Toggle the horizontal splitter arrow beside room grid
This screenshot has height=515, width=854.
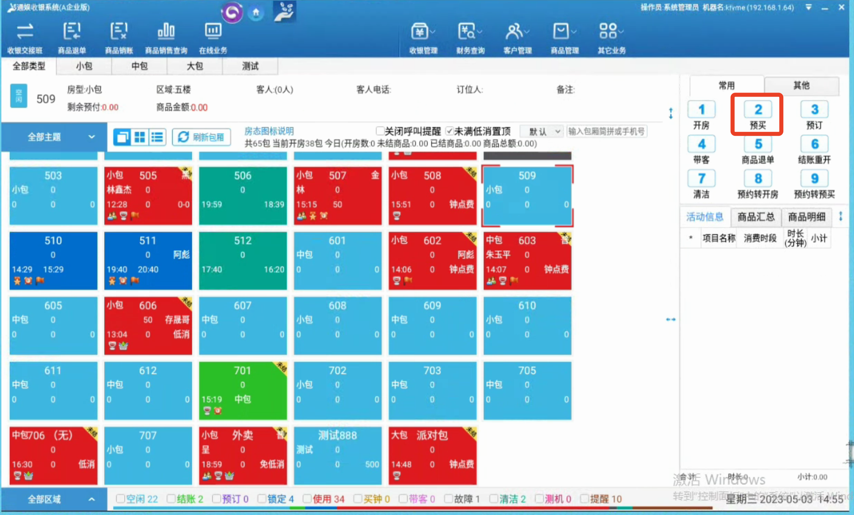(671, 319)
